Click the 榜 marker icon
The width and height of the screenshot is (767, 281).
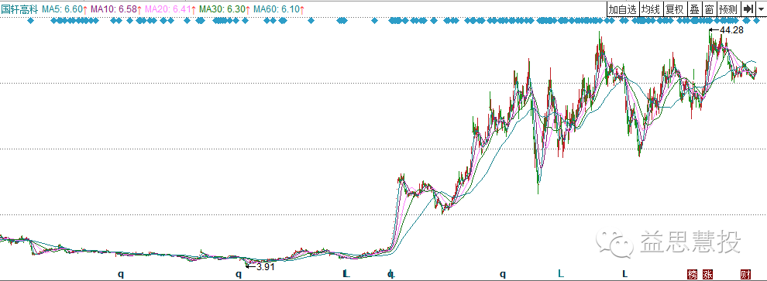pyautogui.click(x=692, y=274)
